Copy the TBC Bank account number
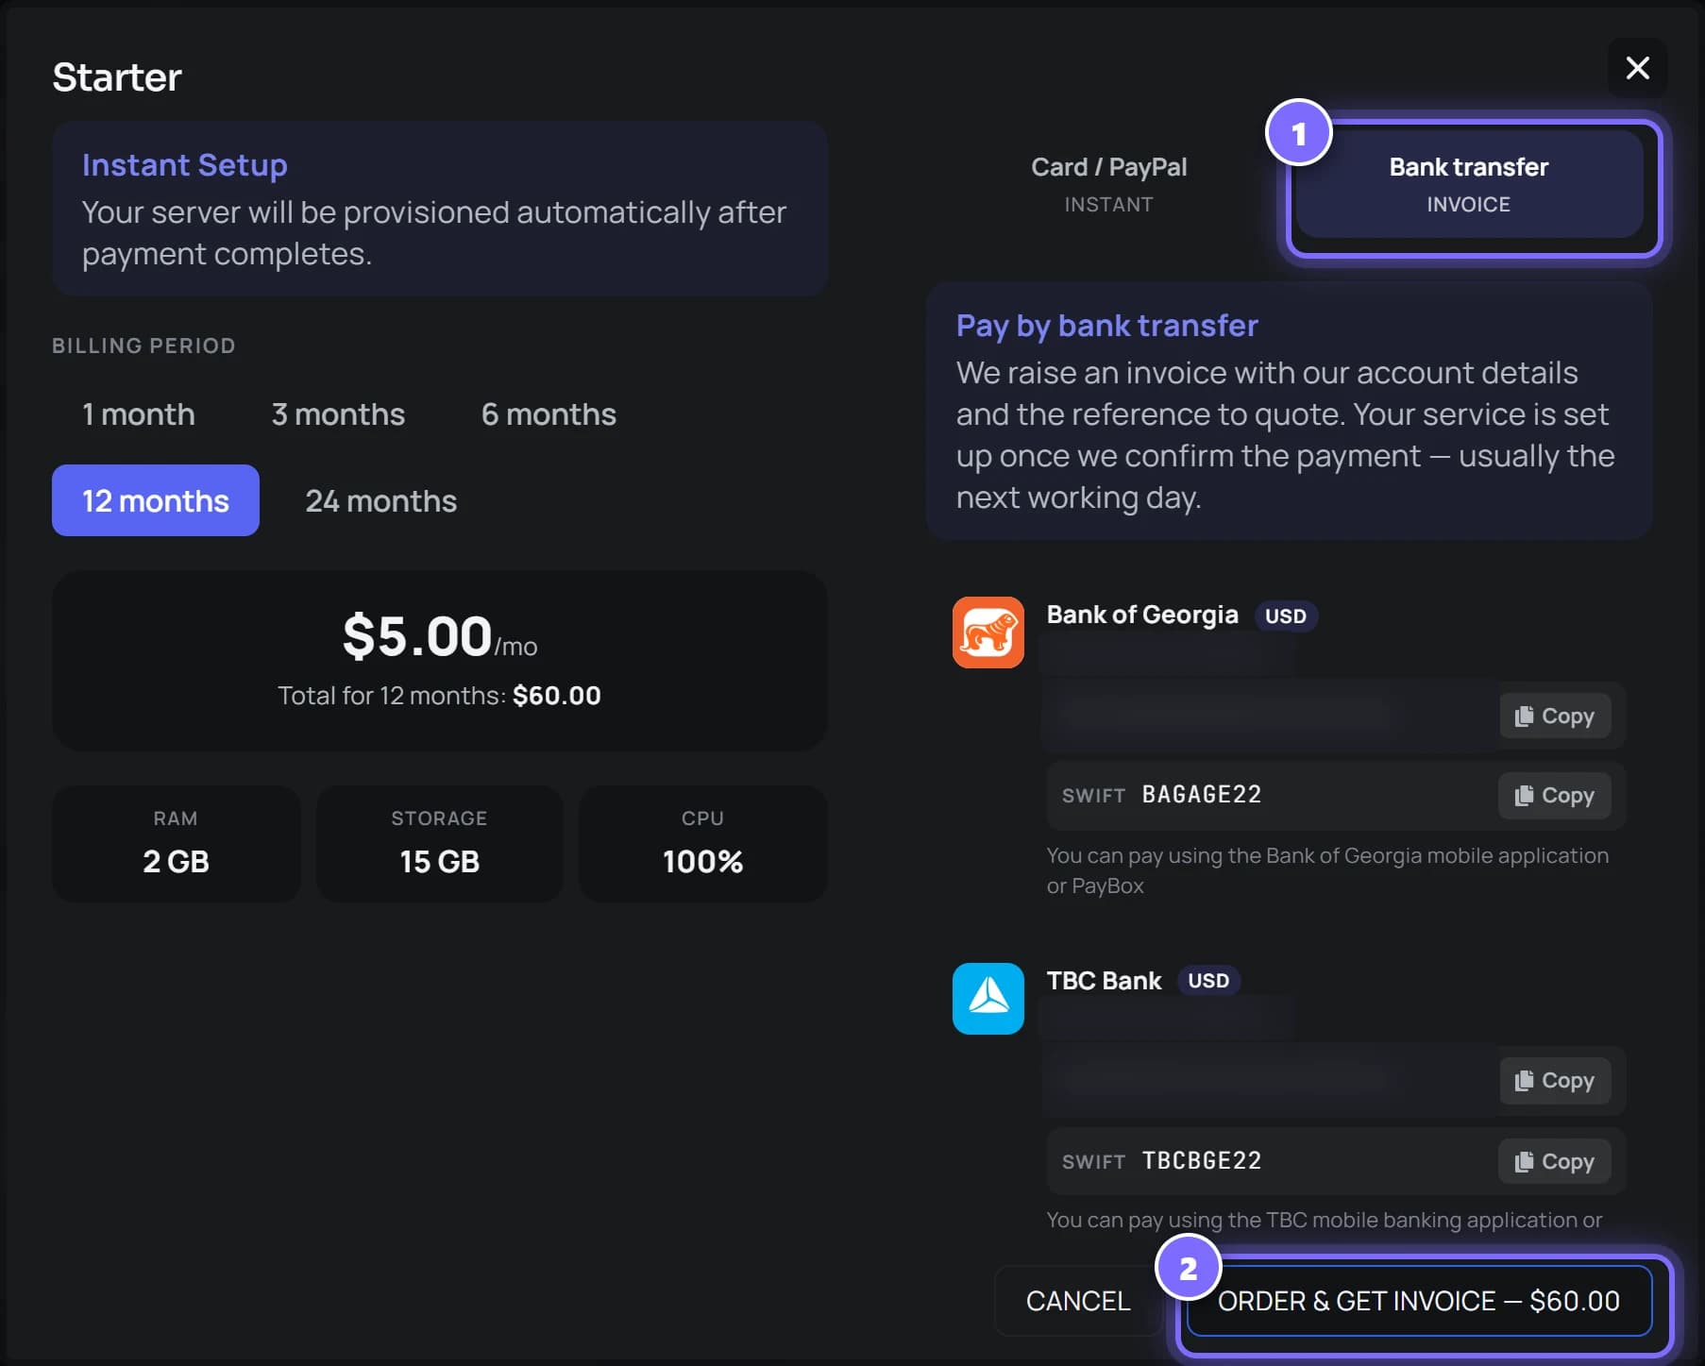The width and height of the screenshot is (1705, 1366). (1554, 1081)
